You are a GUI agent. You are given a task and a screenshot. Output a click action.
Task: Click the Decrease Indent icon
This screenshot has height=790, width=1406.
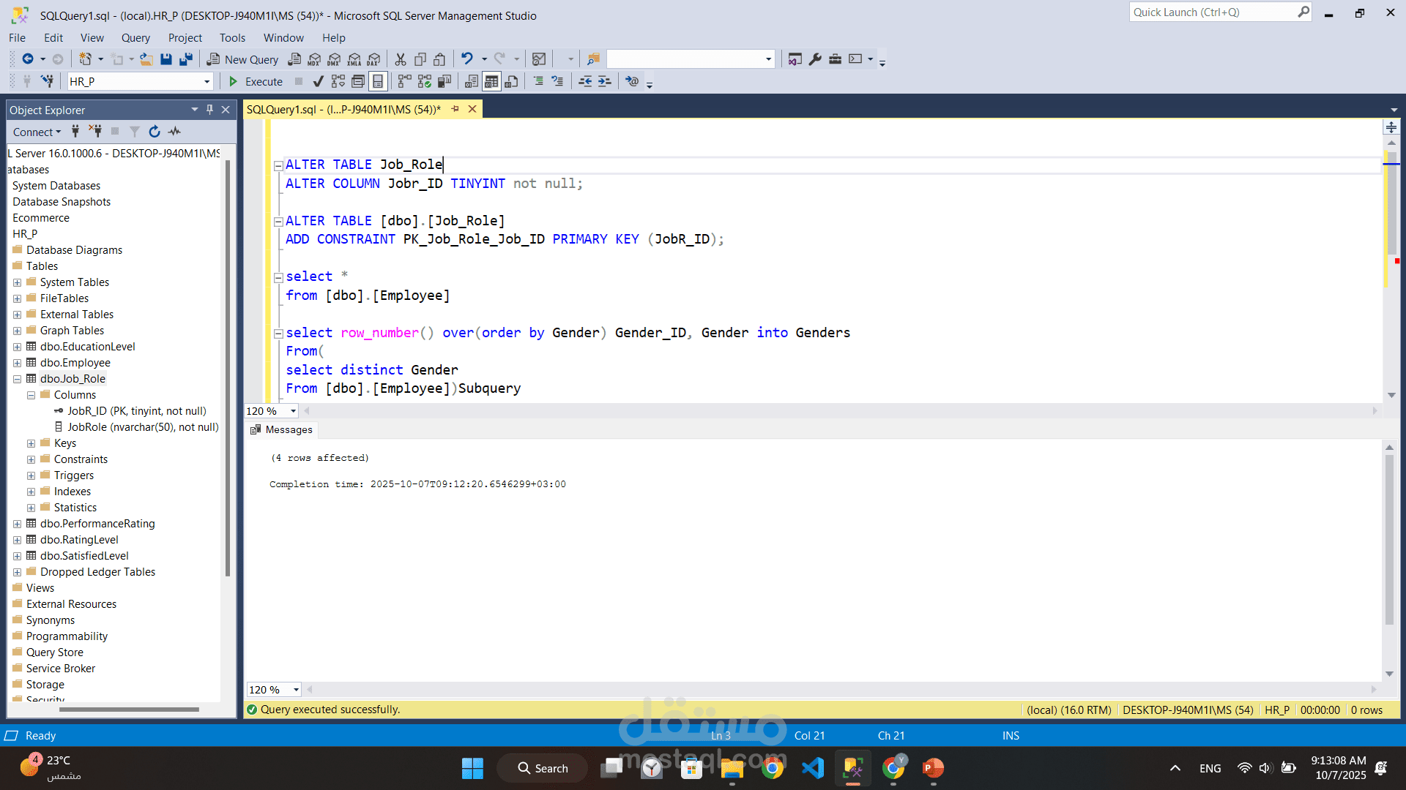click(x=585, y=81)
